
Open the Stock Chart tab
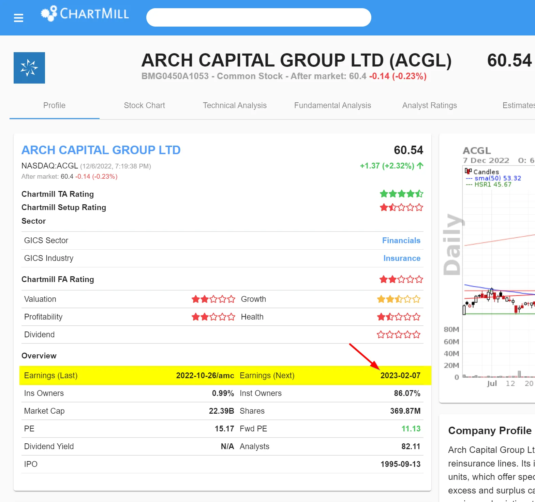pyautogui.click(x=144, y=105)
